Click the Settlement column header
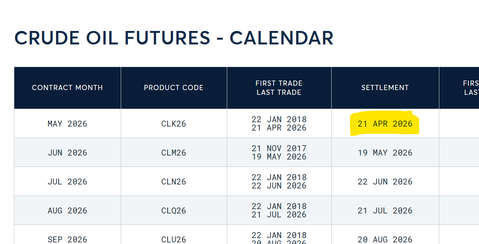479x244 pixels. 385,88
